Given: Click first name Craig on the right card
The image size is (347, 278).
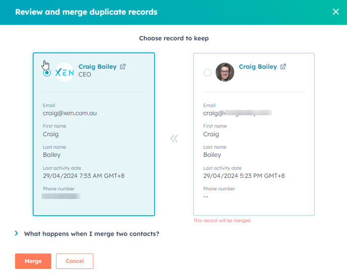Looking at the screenshot, I should (211, 134).
